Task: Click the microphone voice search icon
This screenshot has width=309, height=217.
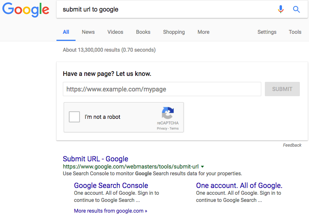Action: click(281, 9)
